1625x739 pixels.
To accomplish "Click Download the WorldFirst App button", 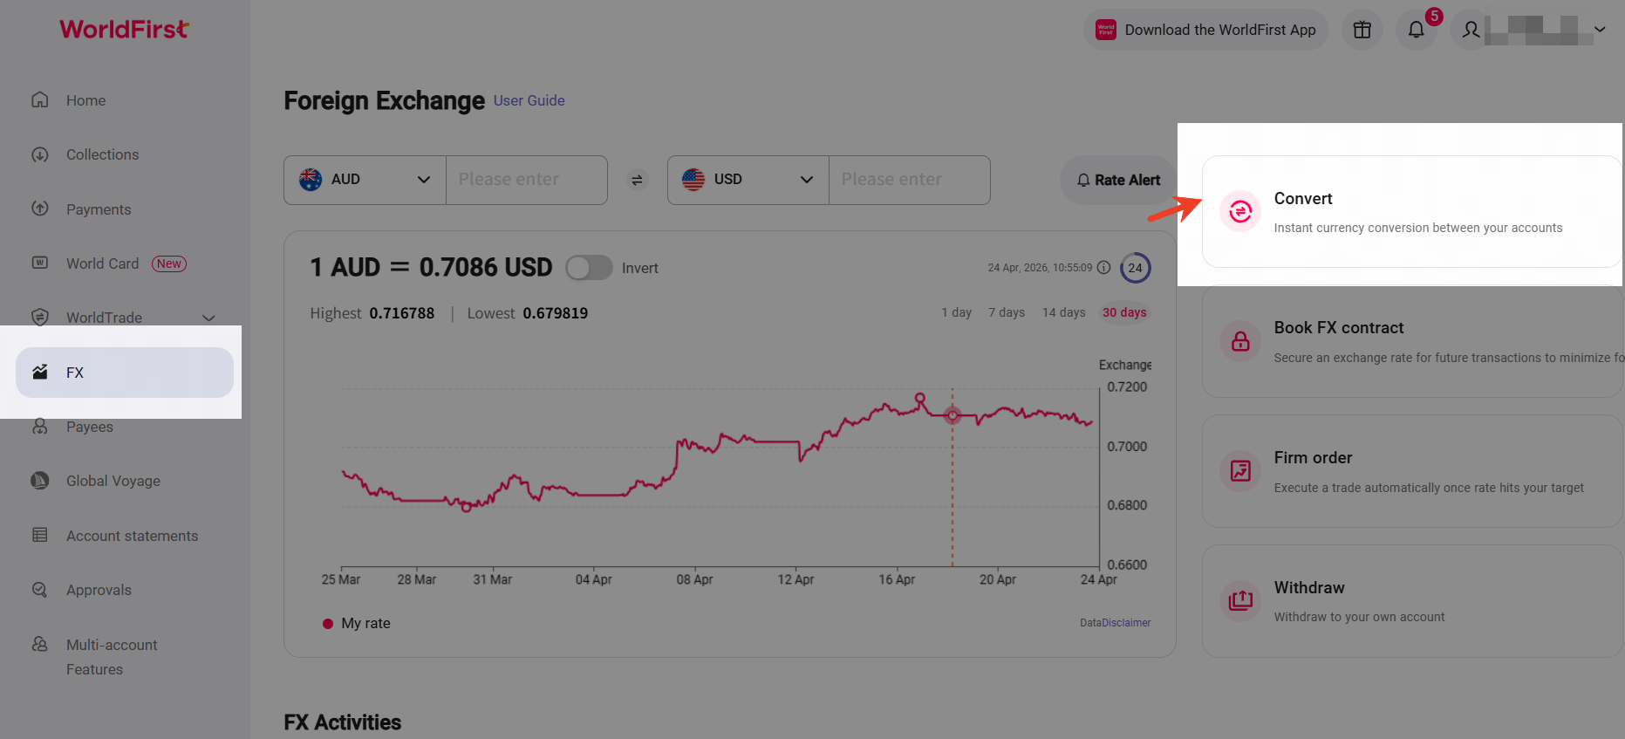I will pos(1205,30).
